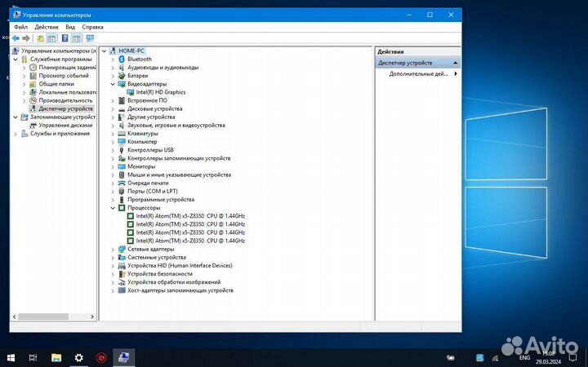Viewport: 588px width, 367px height.
Task: Open the Справка menu
Action: pyautogui.click(x=92, y=27)
